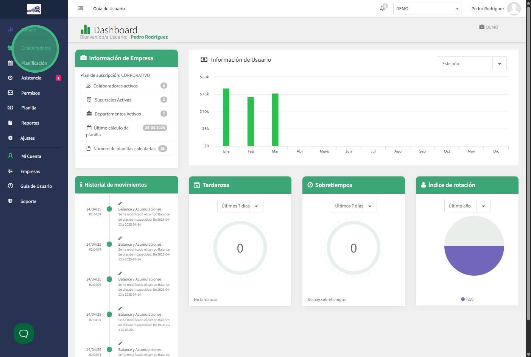
Task: Click the Ajustes gear icon
Action: pos(10,138)
